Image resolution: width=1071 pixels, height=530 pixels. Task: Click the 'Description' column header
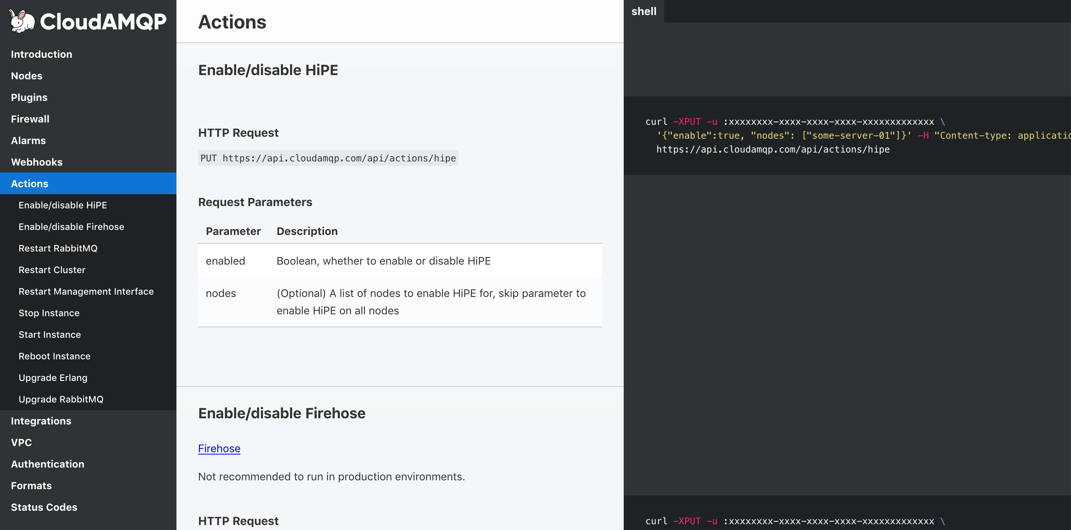tap(307, 231)
